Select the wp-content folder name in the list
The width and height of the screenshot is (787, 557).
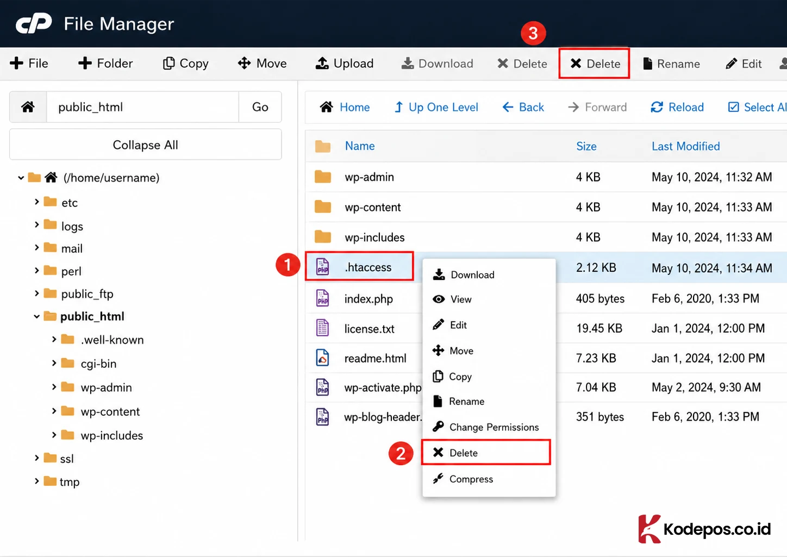pyautogui.click(x=373, y=207)
